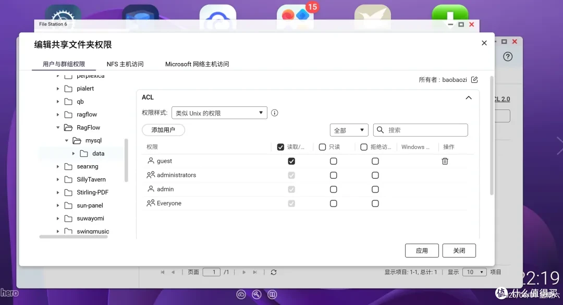Click the middle round icon in the bottom dock
Image resolution: width=563 pixels, height=305 pixels.
[x=256, y=295]
